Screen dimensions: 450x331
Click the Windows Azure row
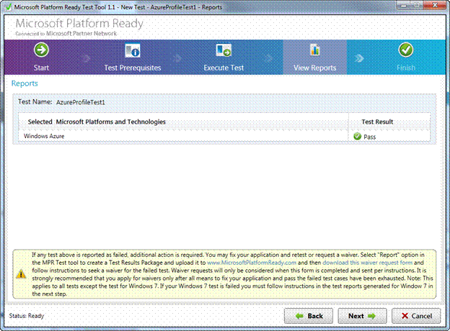point(224,136)
